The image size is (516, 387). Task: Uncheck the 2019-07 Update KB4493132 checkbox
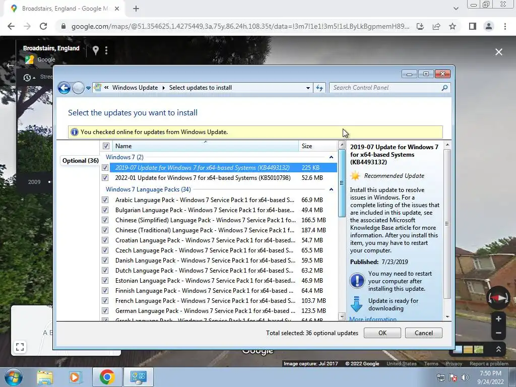(105, 167)
